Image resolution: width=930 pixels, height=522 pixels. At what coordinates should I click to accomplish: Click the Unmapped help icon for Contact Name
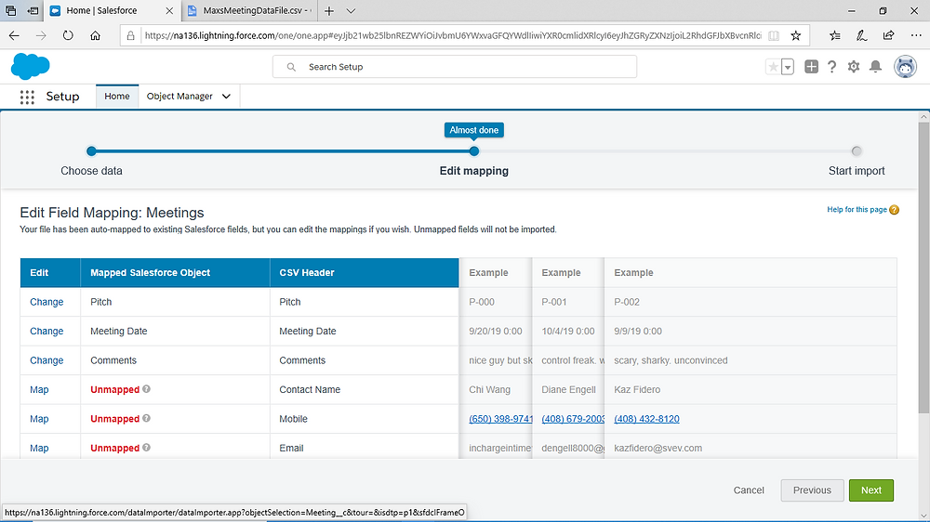[147, 388]
